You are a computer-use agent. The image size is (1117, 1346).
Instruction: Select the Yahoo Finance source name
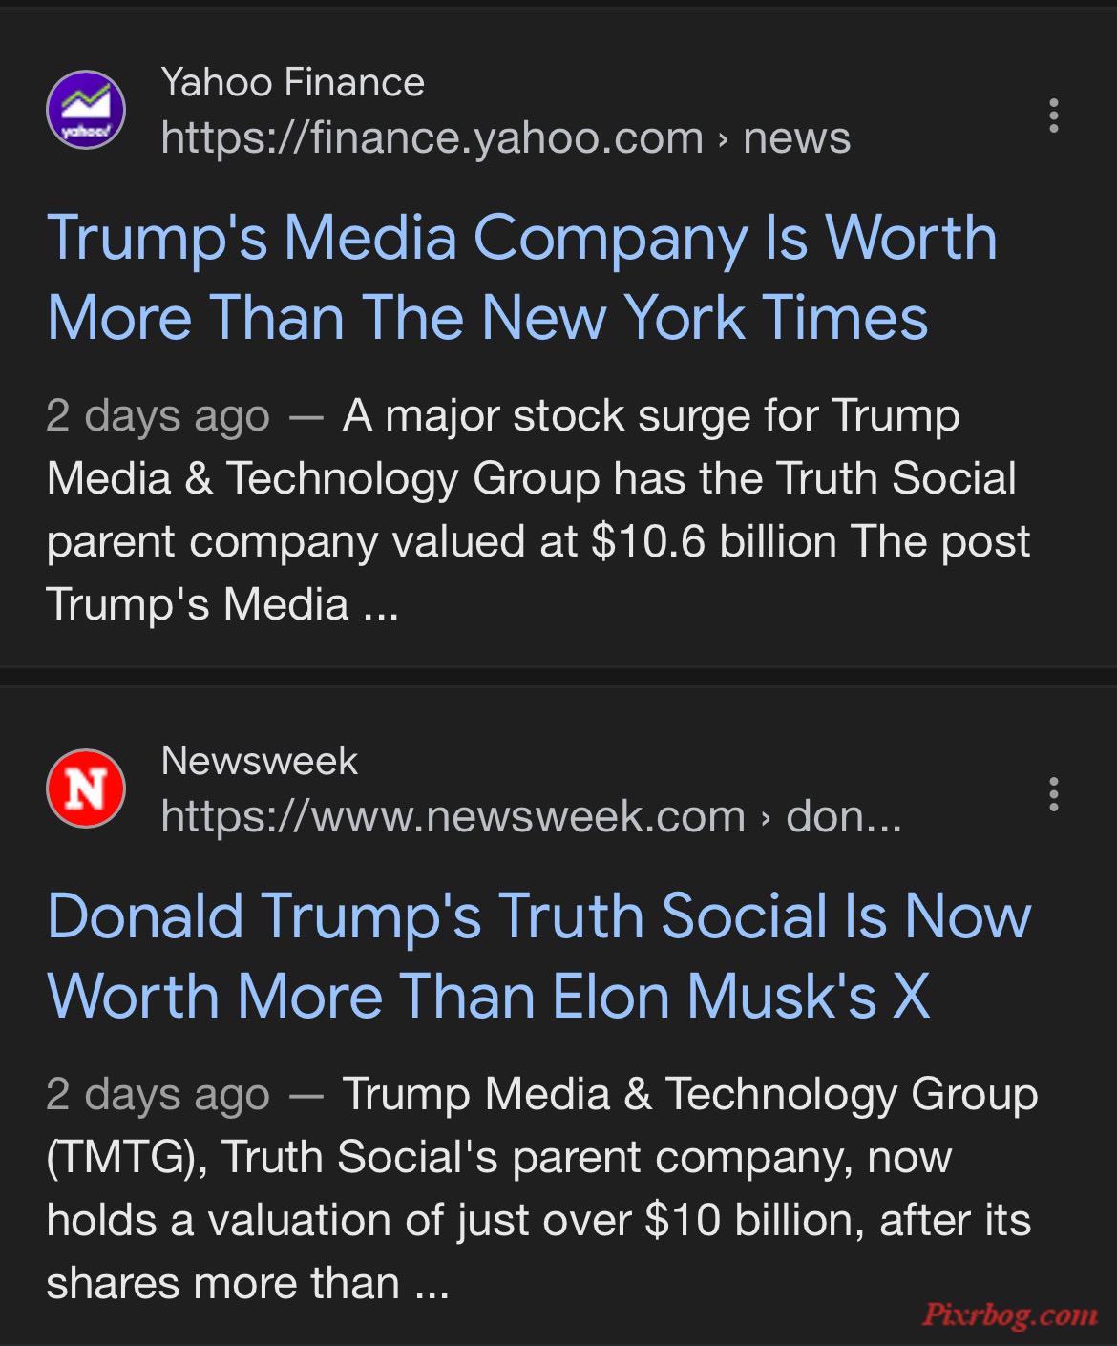click(x=292, y=82)
